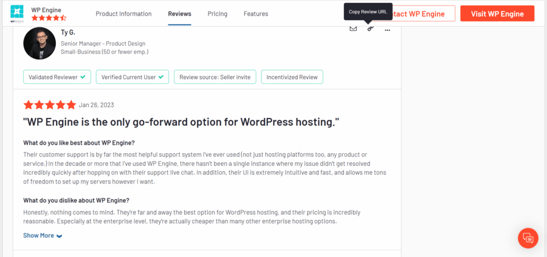
Task: Click the WP Engine logo icon
Action: click(x=17, y=13)
